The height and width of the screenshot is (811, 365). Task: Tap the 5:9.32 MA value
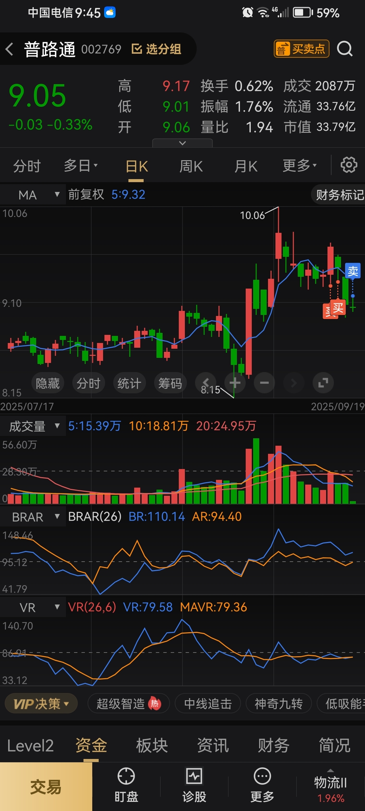(128, 195)
